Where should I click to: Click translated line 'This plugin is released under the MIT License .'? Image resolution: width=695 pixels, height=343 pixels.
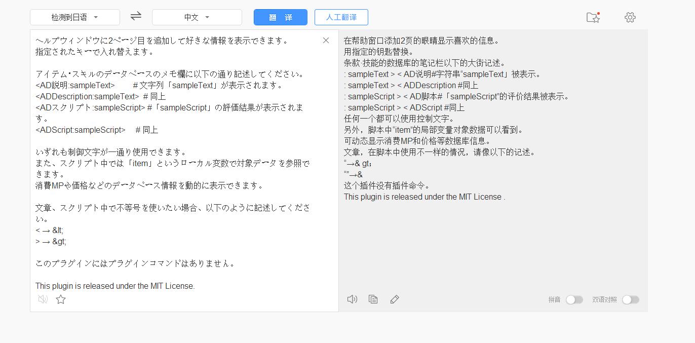coord(424,197)
